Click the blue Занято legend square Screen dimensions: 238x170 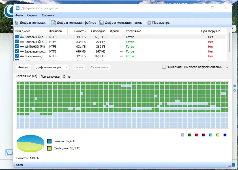click(49, 141)
